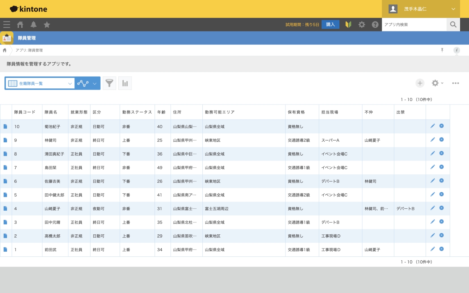Edit record for 菊池紀子 with pencil
The height and width of the screenshot is (293, 469).
click(432, 126)
